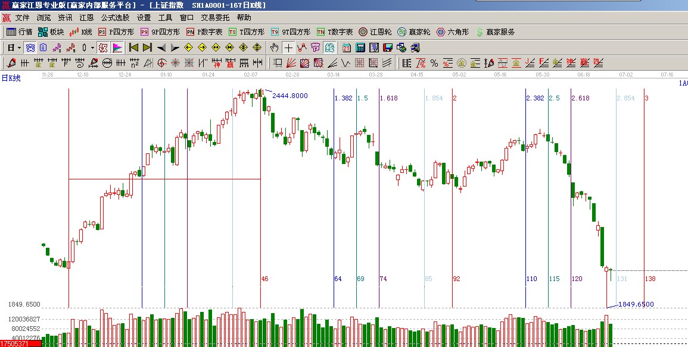Click the jump-to-last-bar green arrow icon

(148, 48)
